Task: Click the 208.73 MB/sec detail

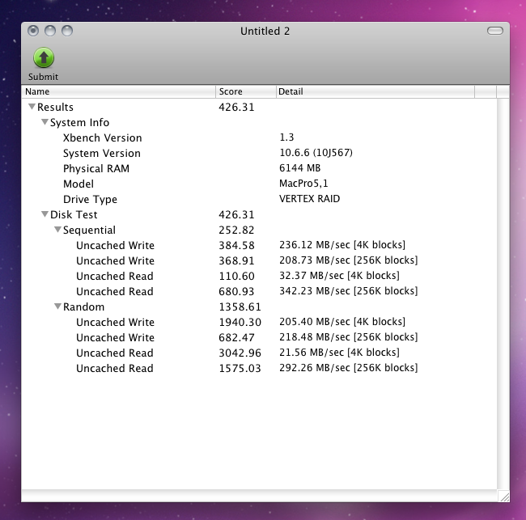Action: click(x=349, y=260)
